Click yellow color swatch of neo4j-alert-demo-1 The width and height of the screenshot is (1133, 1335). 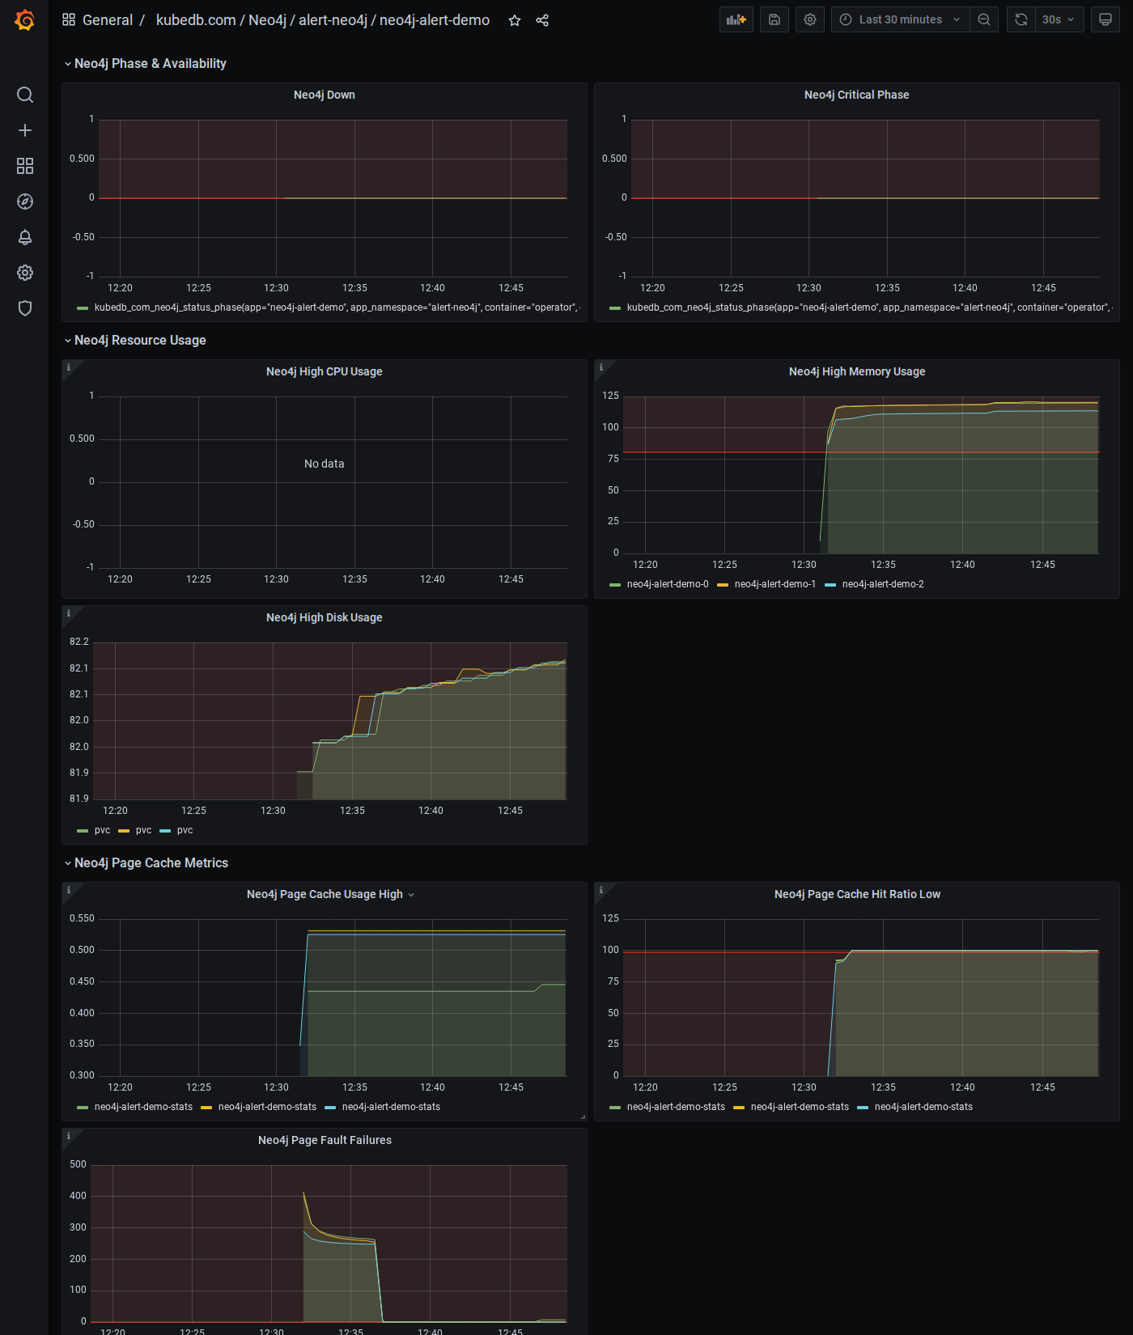coord(723,584)
